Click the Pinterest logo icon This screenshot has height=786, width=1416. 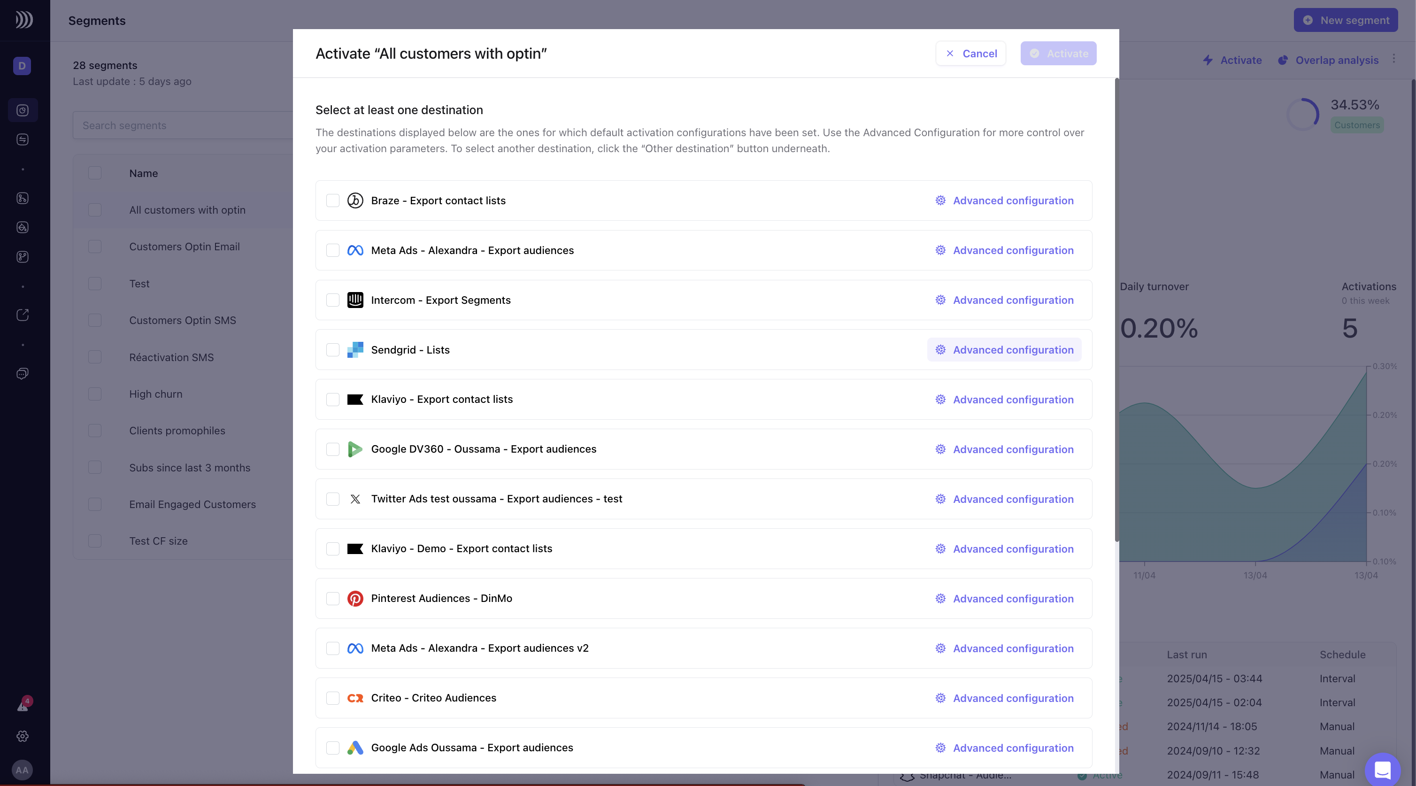click(355, 599)
